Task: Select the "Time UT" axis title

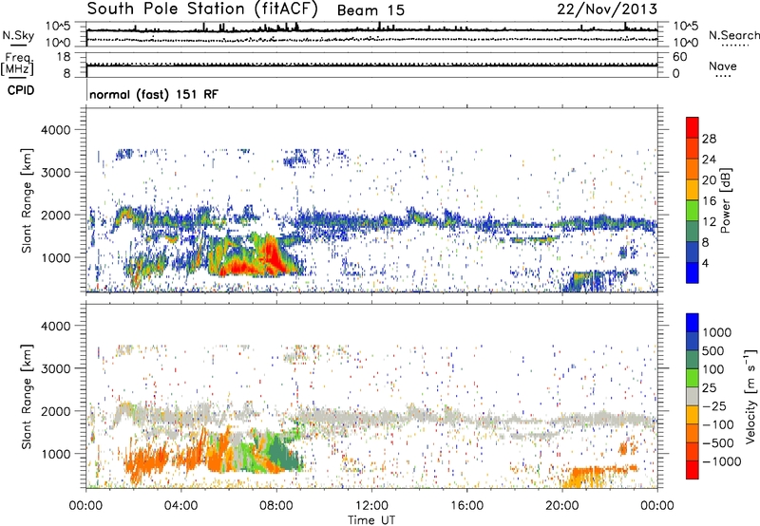Action: (x=371, y=519)
